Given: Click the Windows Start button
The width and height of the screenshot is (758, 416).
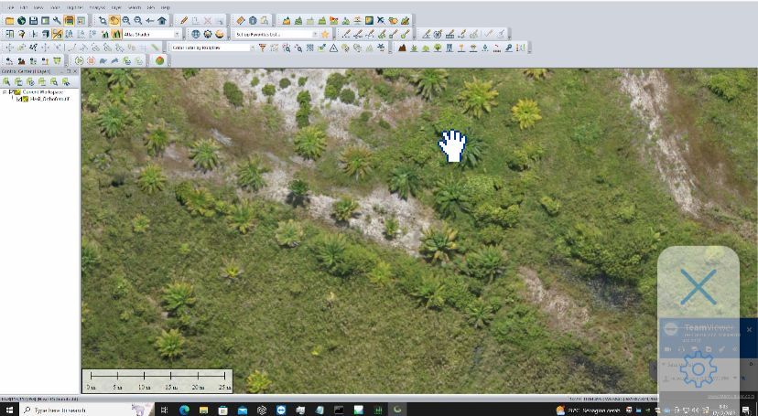Looking at the screenshot, I should 9,410.
